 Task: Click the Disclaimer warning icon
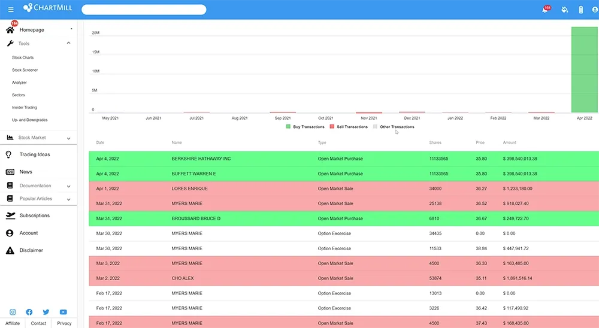[x=10, y=250]
